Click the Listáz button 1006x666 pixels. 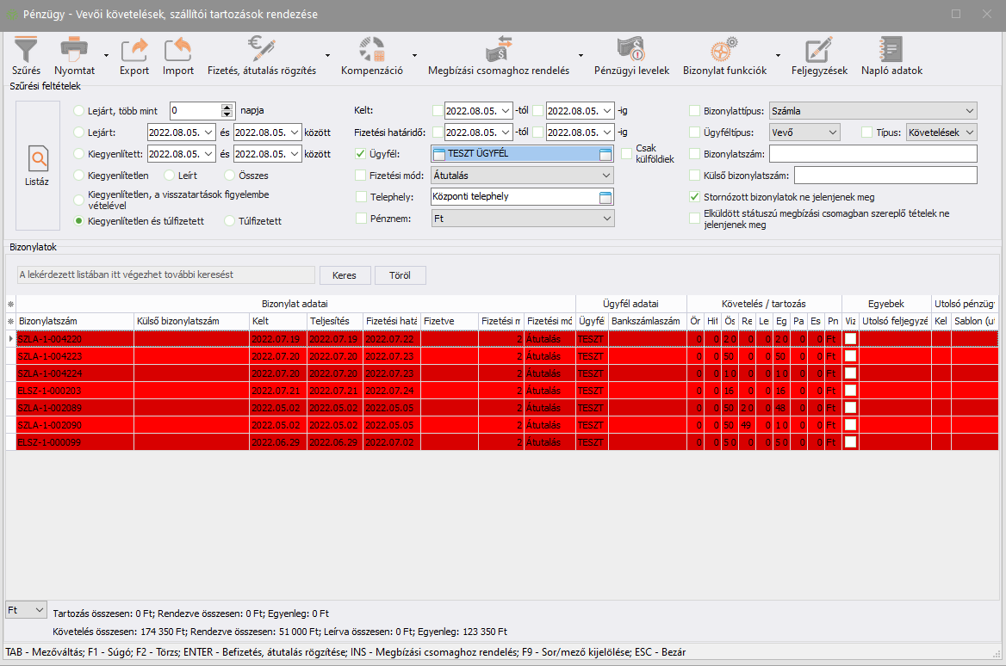38,165
